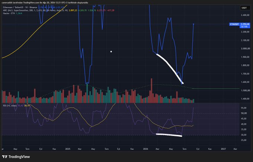Select the MRC SuperSmoother indicator legend
Screen dimensions: 253x162
[35, 10]
